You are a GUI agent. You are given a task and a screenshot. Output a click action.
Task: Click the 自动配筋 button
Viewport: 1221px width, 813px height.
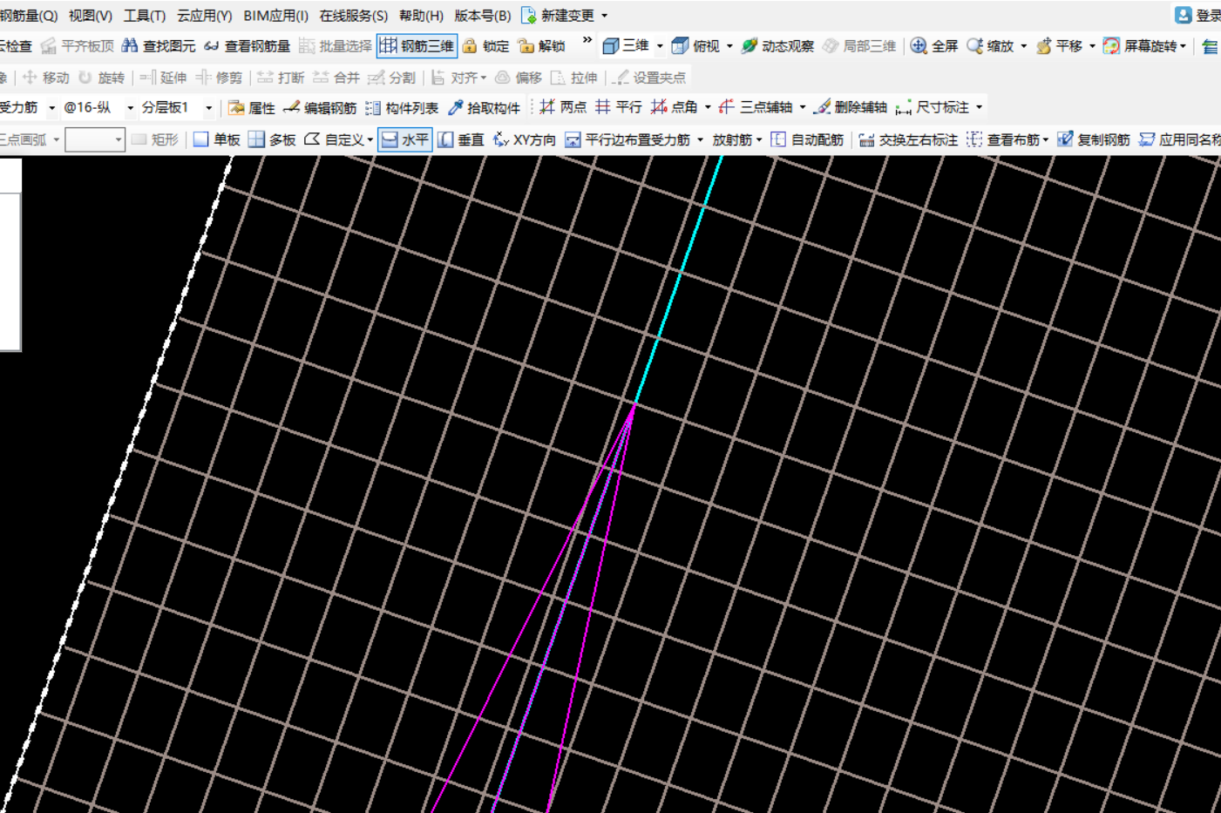click(808, 139)
